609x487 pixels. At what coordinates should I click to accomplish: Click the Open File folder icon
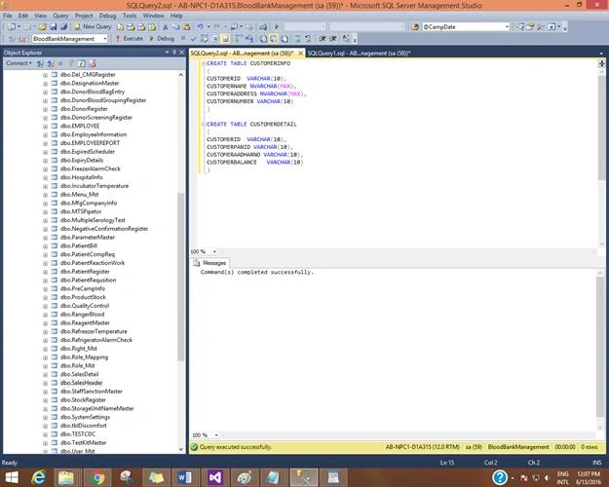[42, 27]
